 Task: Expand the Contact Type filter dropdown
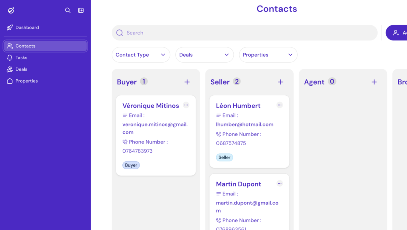coord(141,55)
